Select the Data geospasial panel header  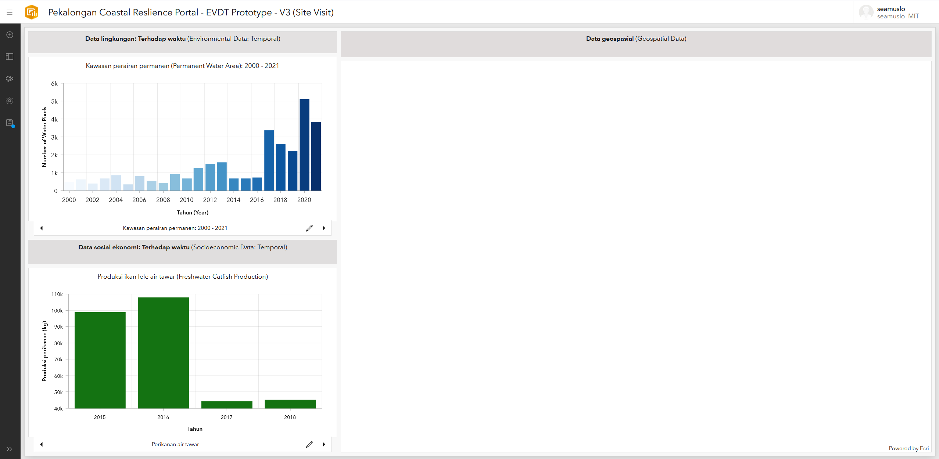coord(636,39)
